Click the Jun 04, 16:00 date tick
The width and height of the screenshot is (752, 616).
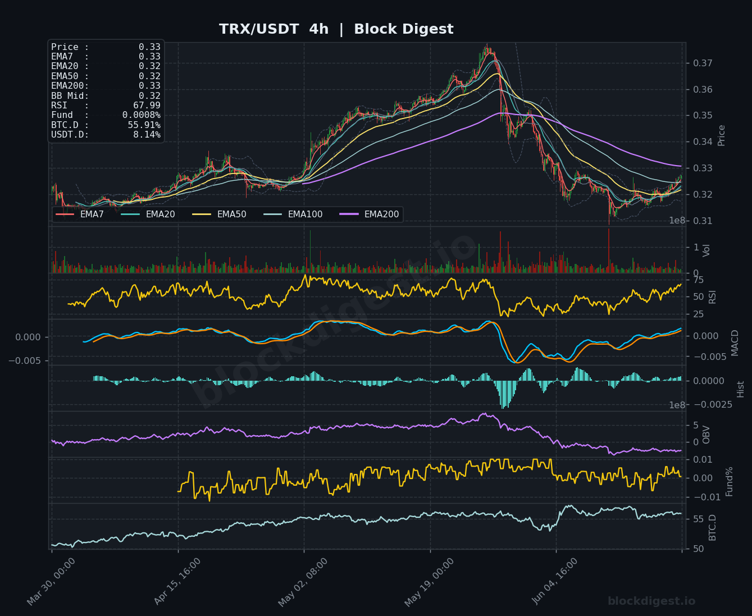[x=555, y=581]
